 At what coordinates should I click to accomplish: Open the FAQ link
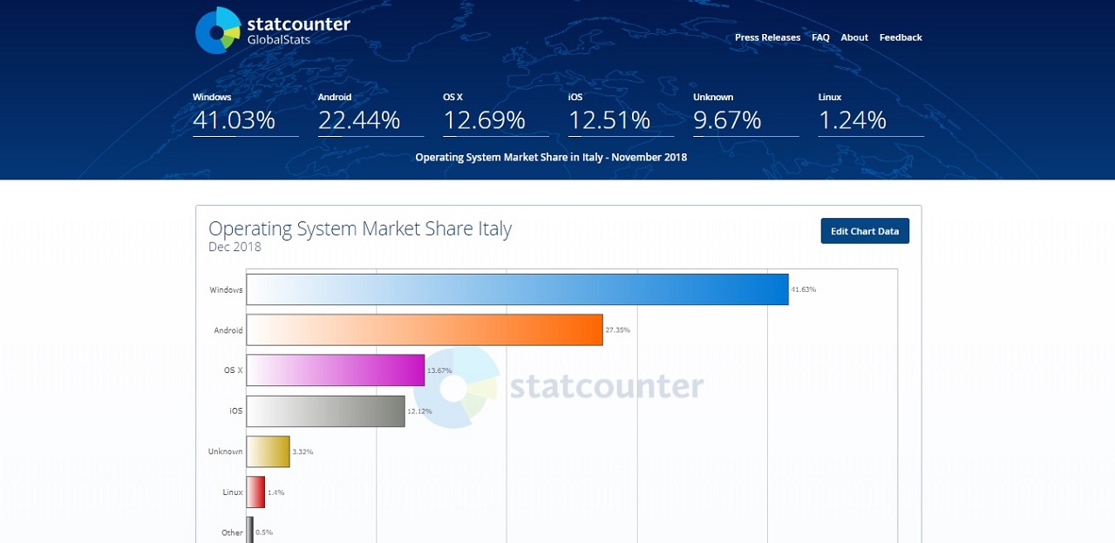tap(820, 37)
